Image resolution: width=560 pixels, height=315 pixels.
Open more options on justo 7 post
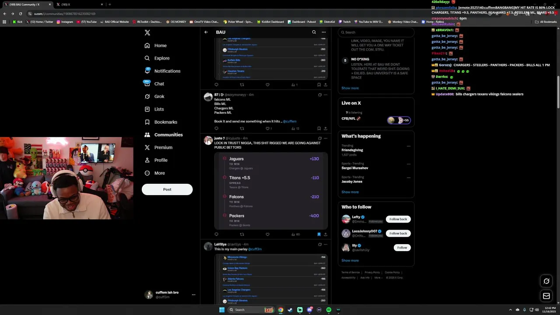325,138
